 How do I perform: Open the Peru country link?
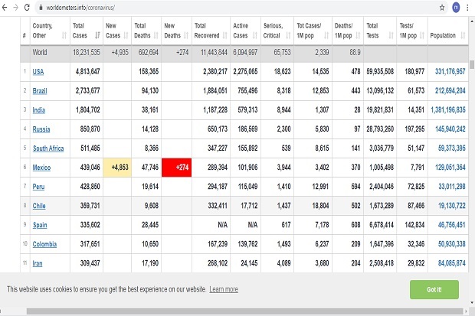(38, 187)
